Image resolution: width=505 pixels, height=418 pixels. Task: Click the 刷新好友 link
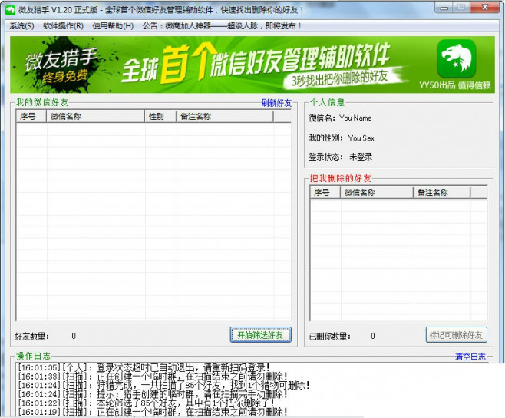pos(276,102)
